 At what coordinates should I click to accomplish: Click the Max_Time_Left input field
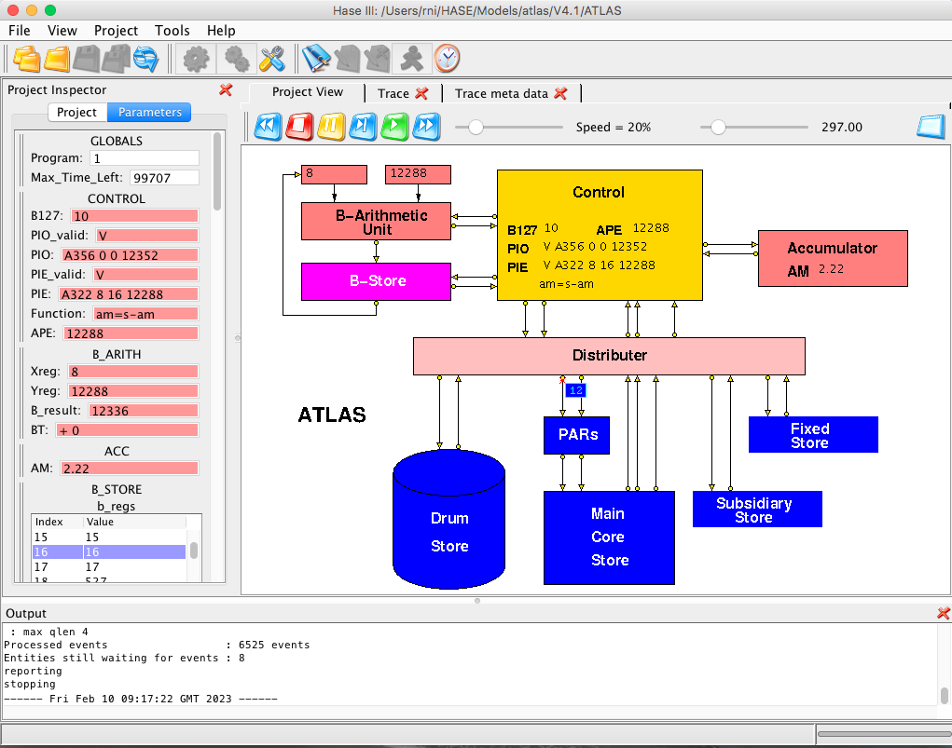(164, 178)
